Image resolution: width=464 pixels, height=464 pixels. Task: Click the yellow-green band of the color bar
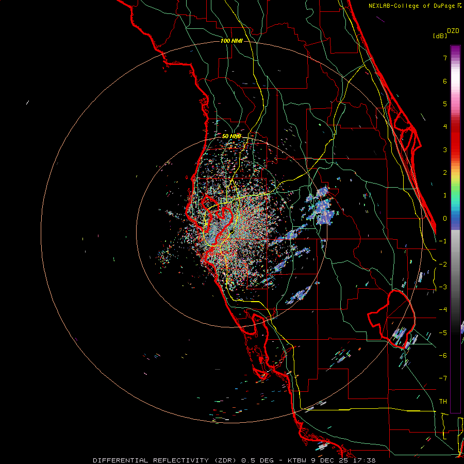pos(455,180)
